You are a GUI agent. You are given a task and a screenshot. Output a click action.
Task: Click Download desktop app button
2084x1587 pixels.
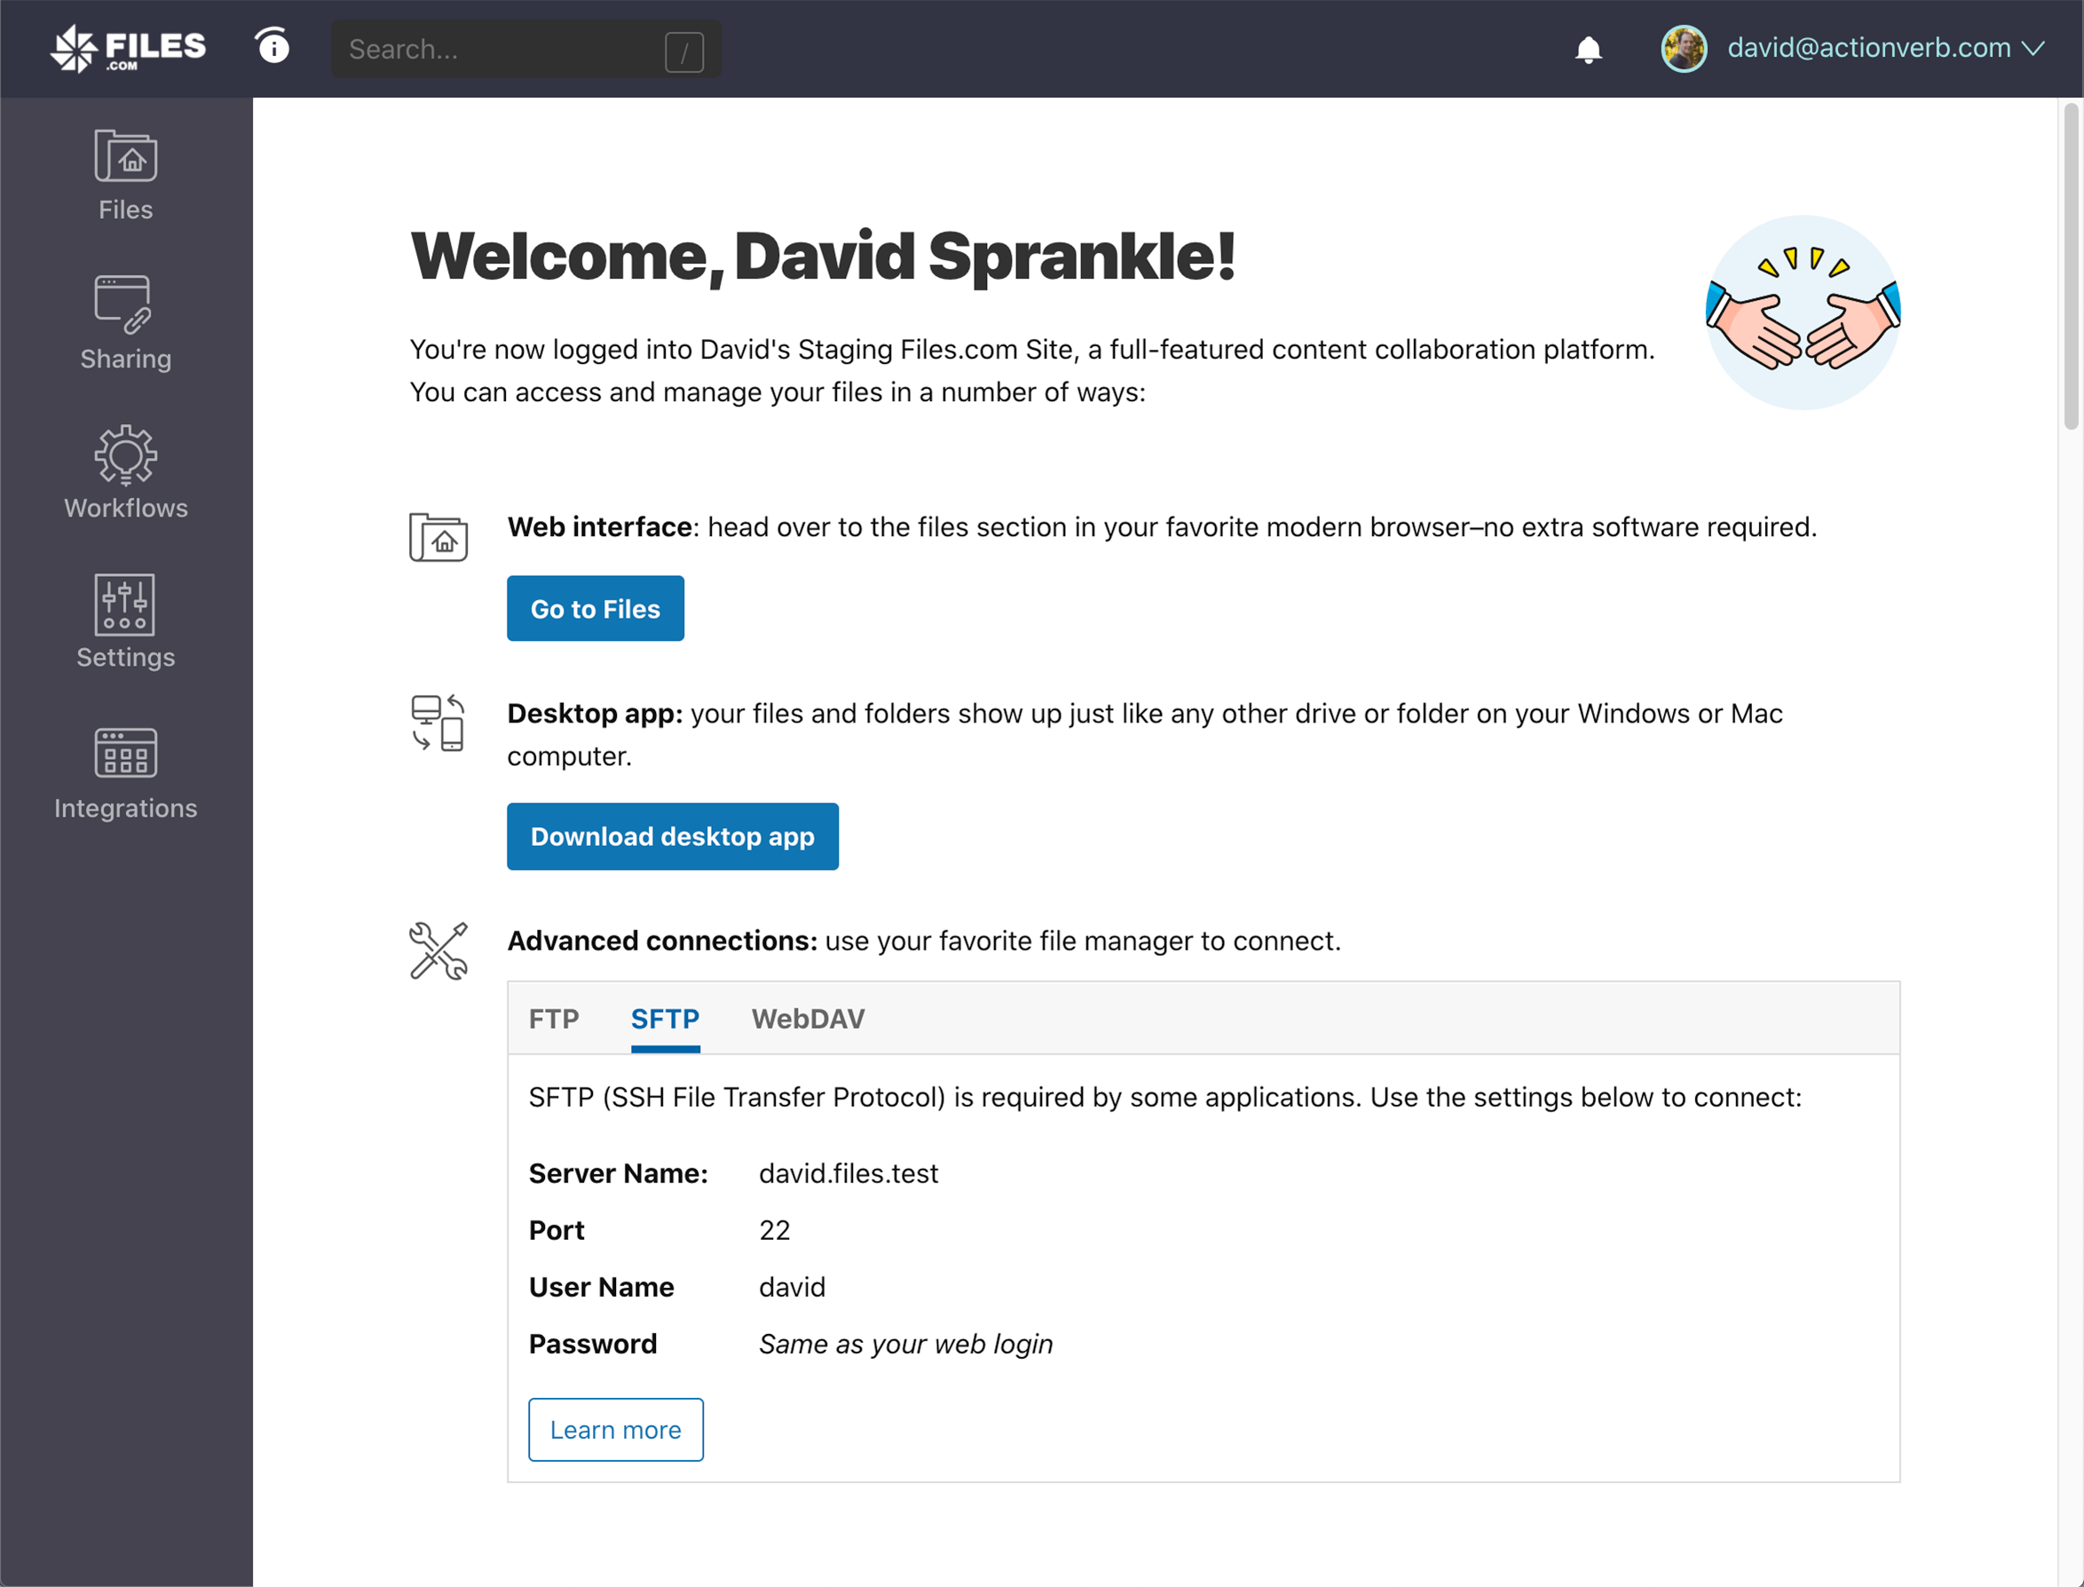click(672, 836)
